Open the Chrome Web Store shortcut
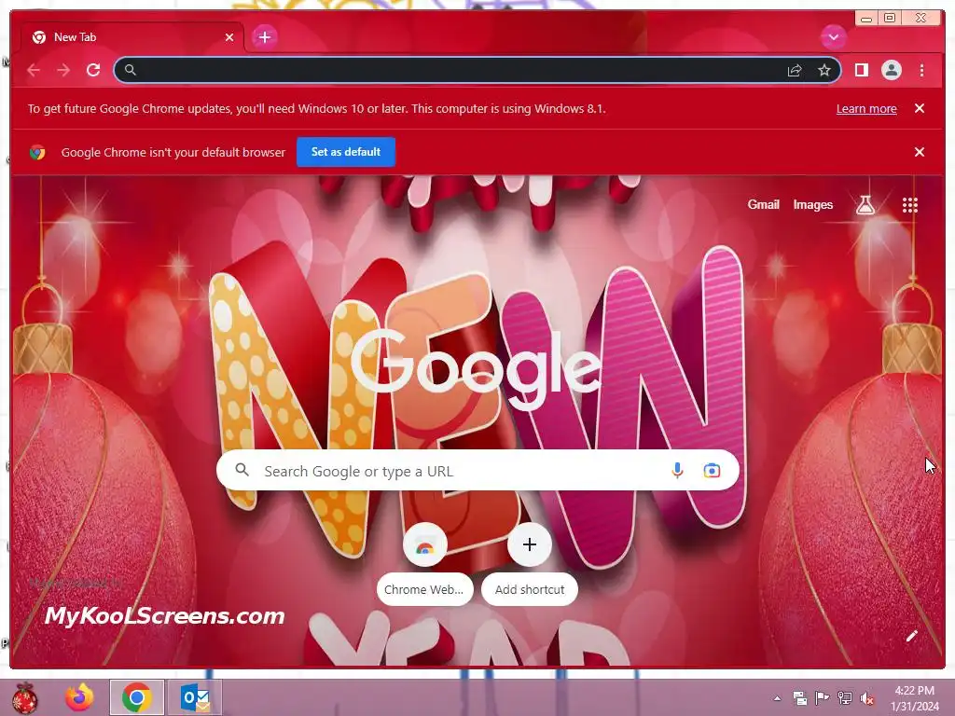 pyautogui.click(x=424, y=564)
